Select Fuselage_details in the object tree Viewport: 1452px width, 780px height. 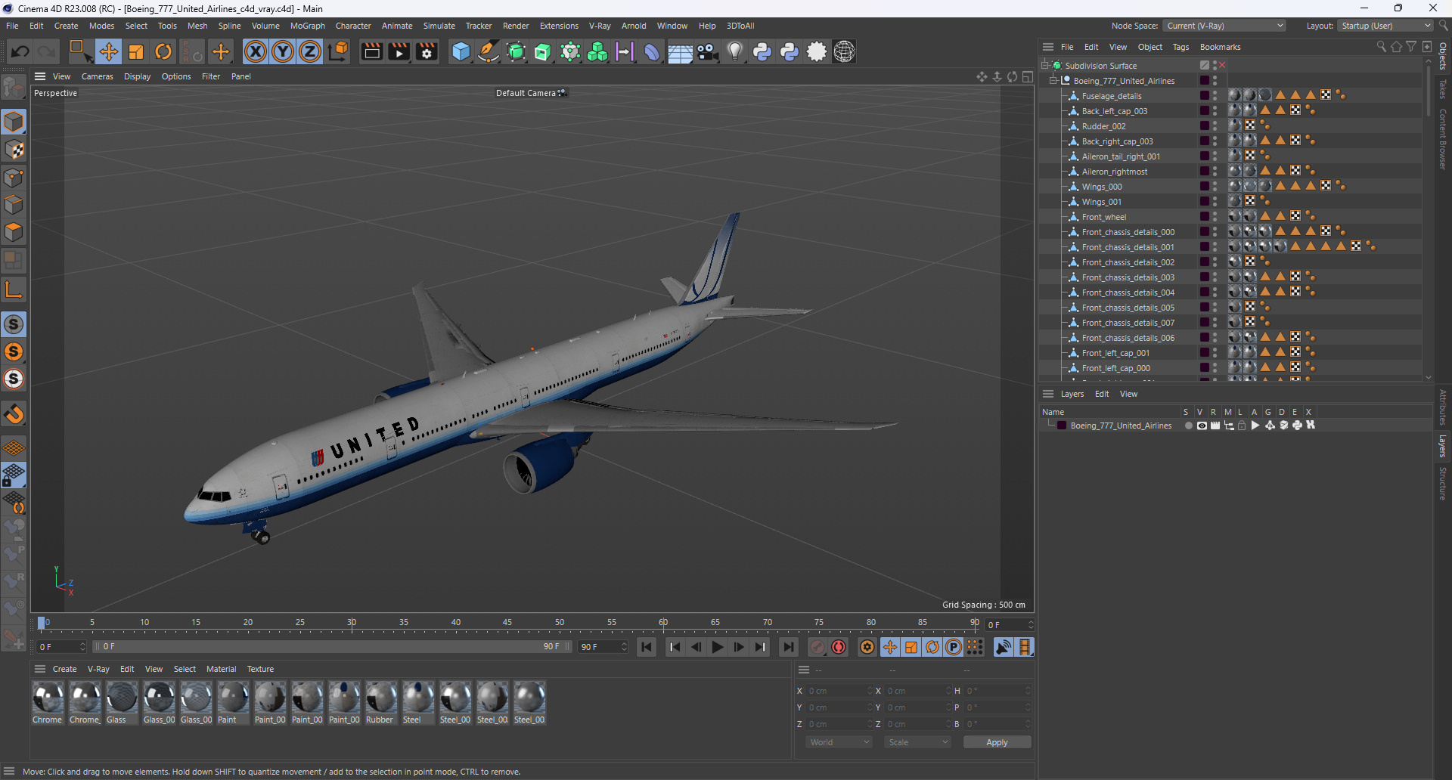1112,96
